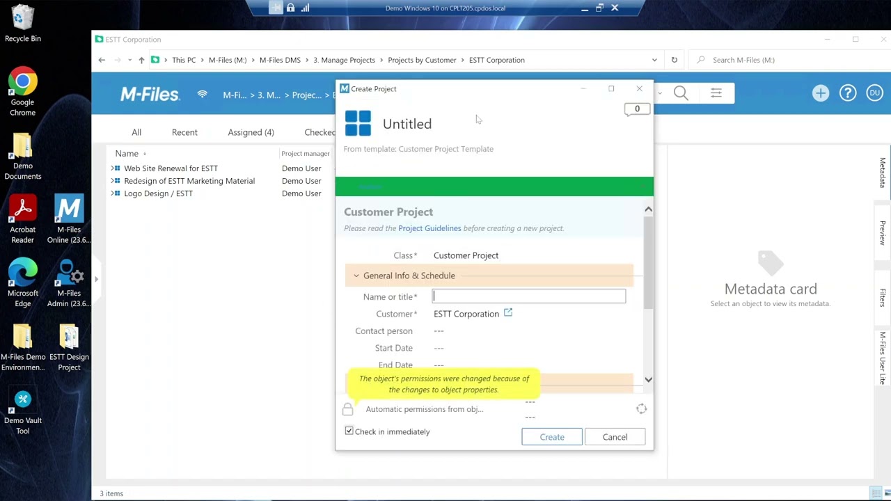Open the Filters side tab
The image size is (891, 501).
[x=883, y=297]
